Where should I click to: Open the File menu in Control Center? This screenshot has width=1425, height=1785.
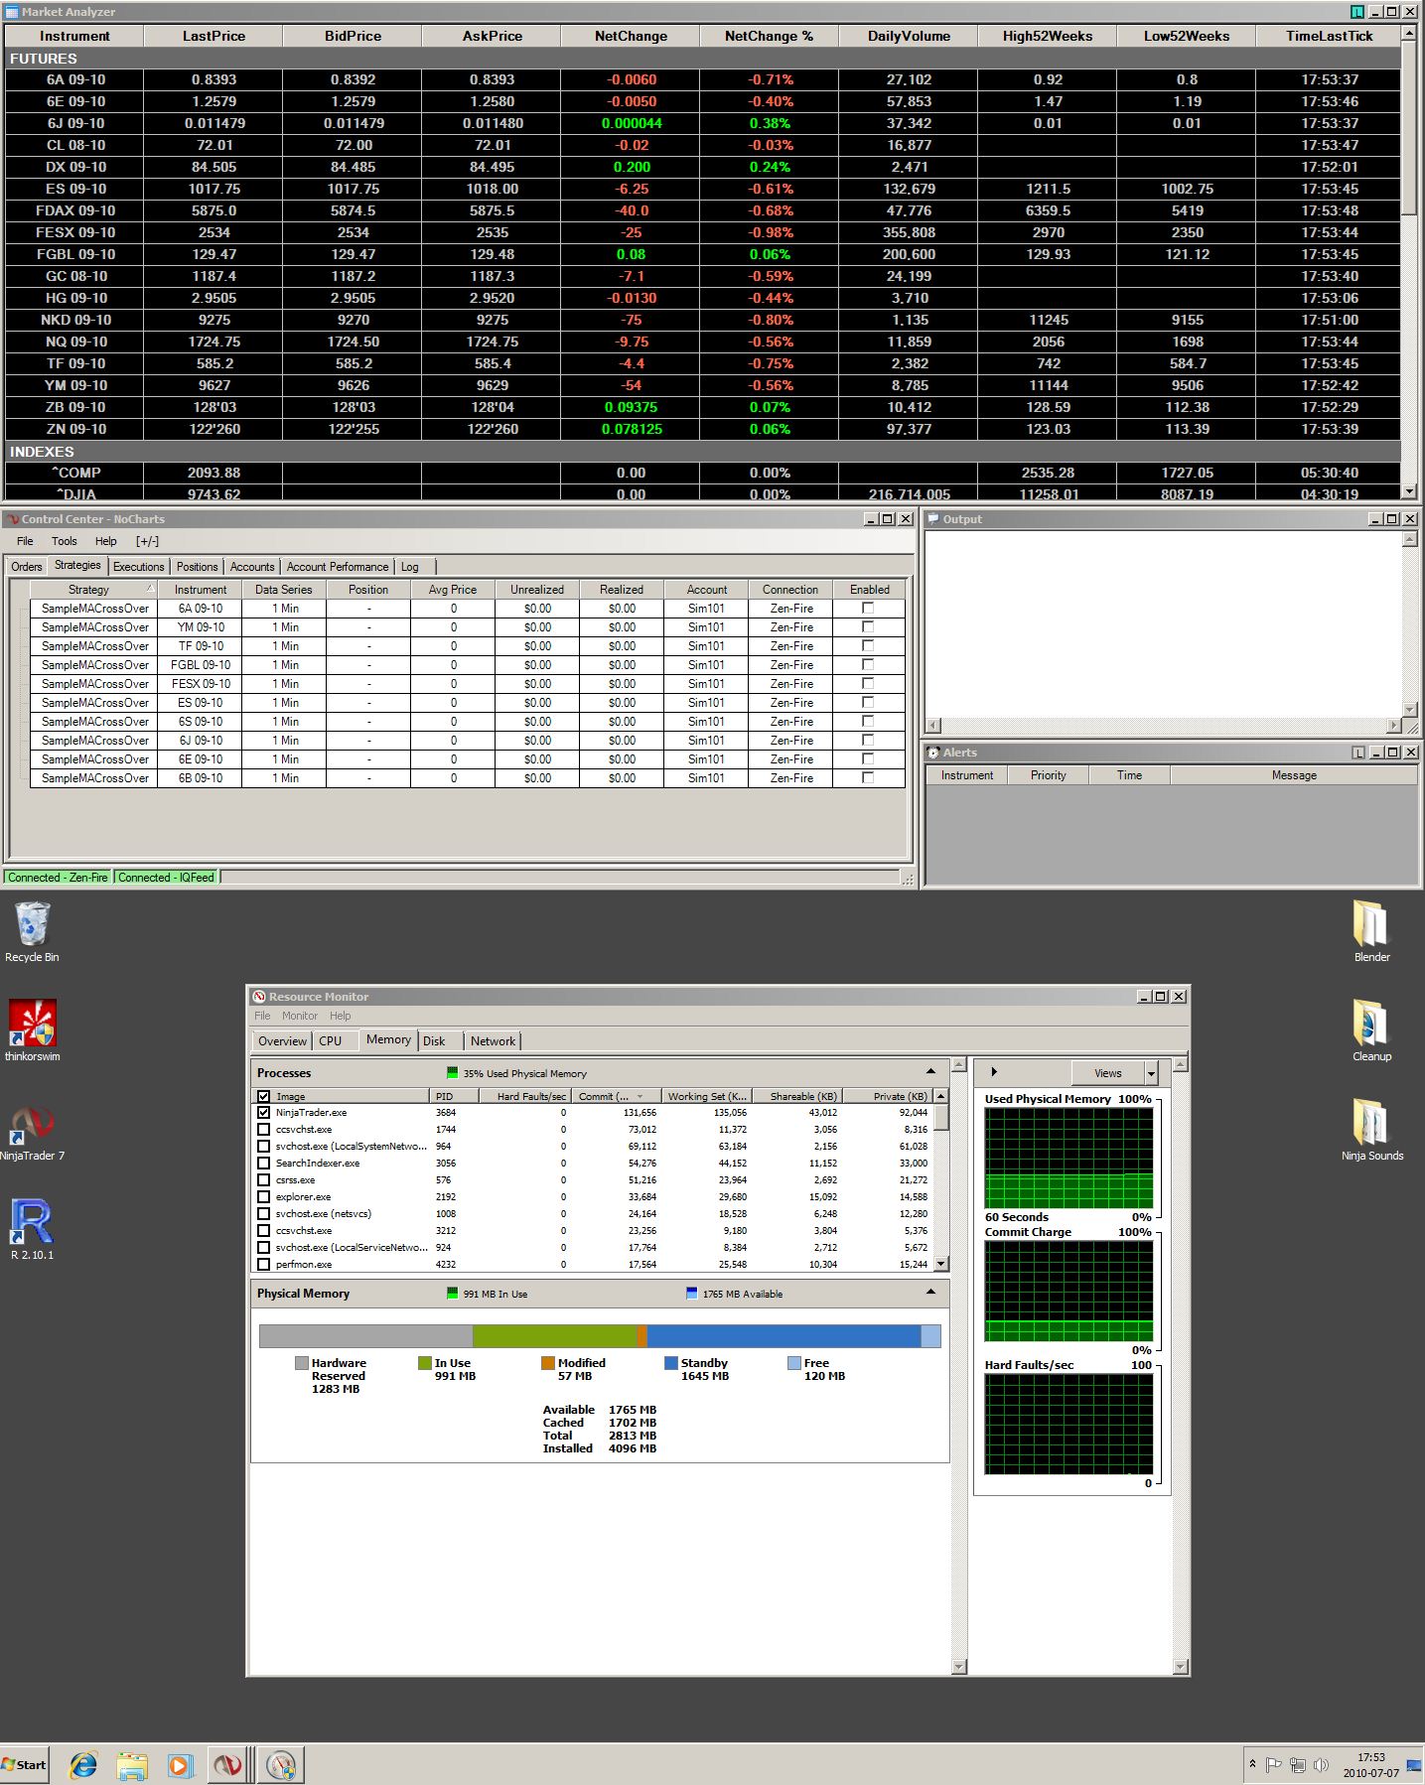click(x=25, y=541)
